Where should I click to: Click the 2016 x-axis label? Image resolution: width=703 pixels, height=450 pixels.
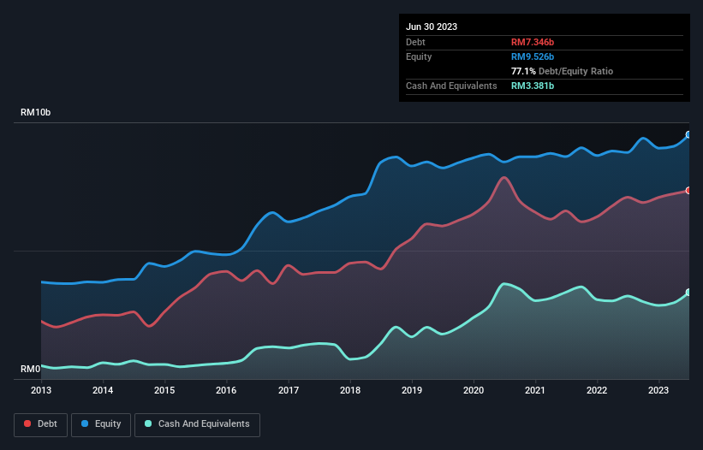point(226,390)
